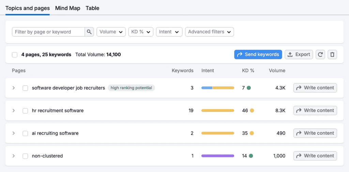Expand the ai recruiting software row
The height and width of the screenshot is (172, 349).
[14, 133]
